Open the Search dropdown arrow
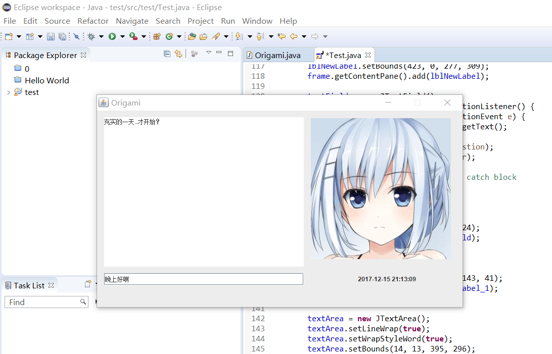Screen dimensions: 552x354 (226, 36)
